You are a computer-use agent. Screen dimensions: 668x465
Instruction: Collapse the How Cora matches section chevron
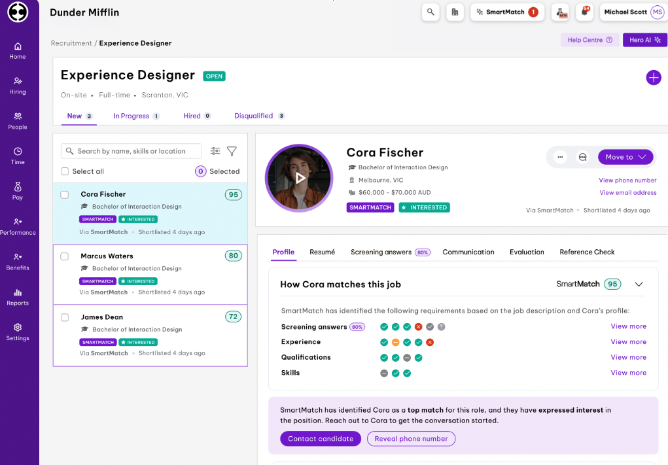tap(639, 284)
